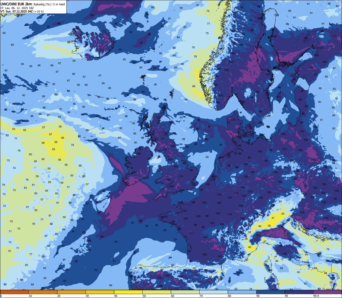Click the '30' legend scale label
Screen dimensions: 342x298
coord(87,296)
